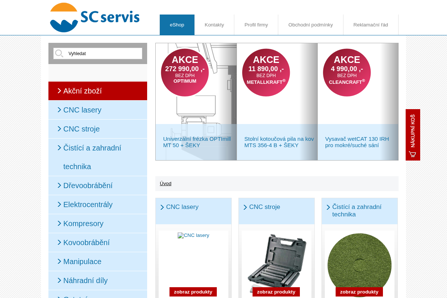This screenshot has width=447, height=298.
Task: Click zobraz produkty under CNC stroje
Action: 276,292
